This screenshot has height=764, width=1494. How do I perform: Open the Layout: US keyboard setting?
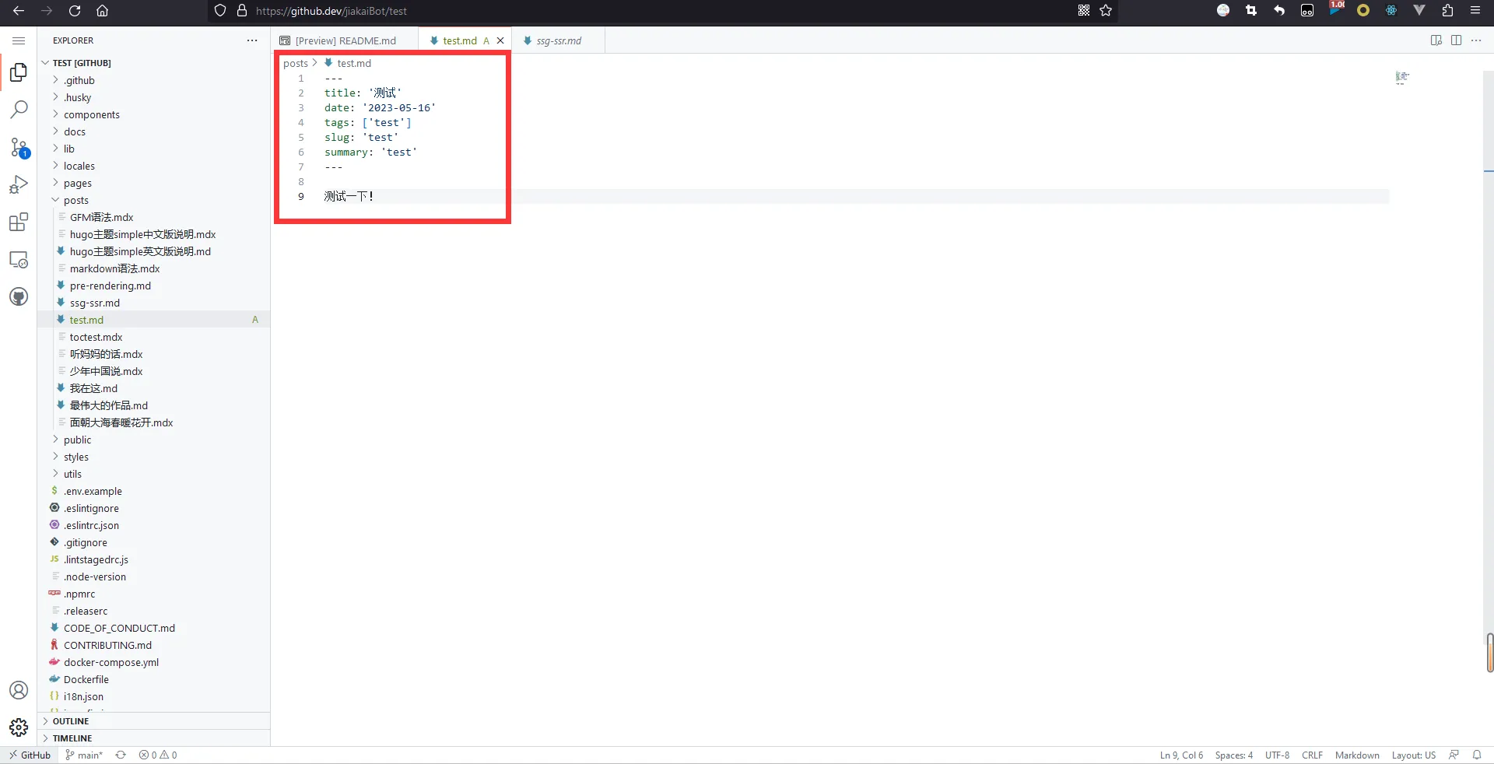pyautogui.click(x=1413, y=755)
